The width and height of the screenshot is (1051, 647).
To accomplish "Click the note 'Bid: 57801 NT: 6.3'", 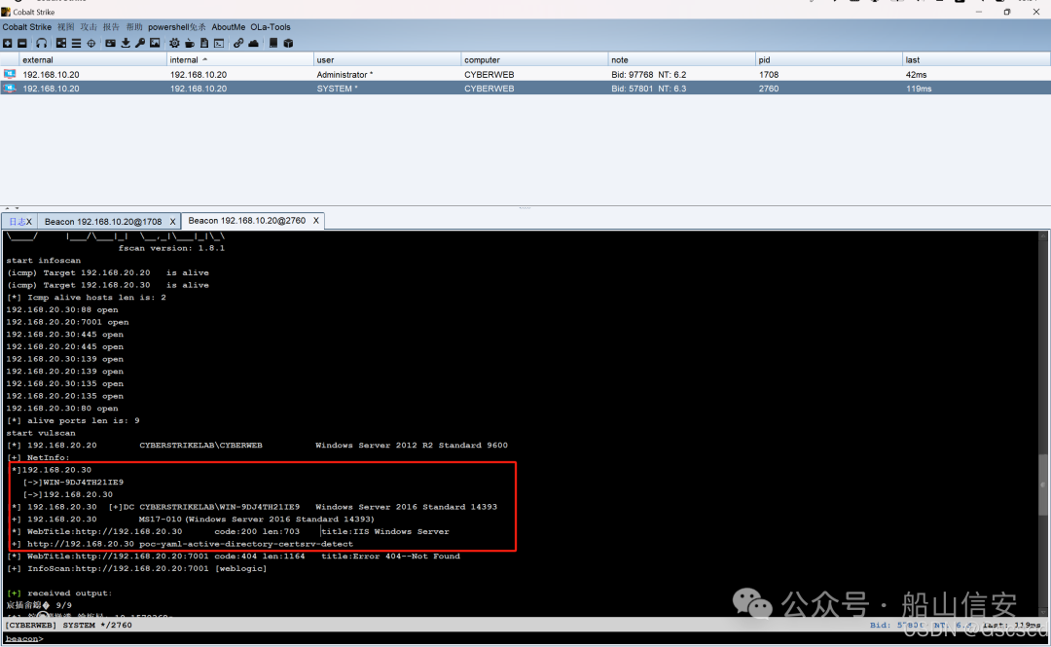I will tap(649, 89).
